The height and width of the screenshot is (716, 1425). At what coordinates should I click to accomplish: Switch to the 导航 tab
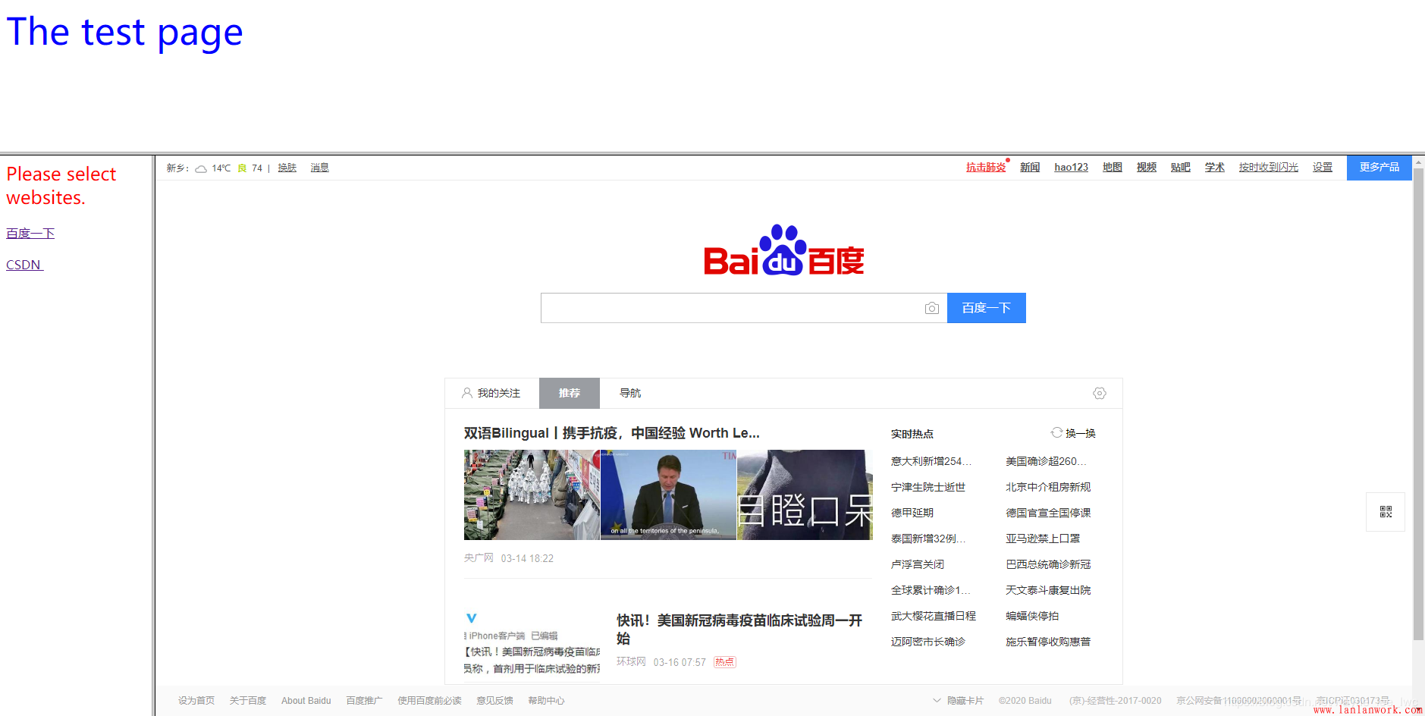(x=629, y=393)
